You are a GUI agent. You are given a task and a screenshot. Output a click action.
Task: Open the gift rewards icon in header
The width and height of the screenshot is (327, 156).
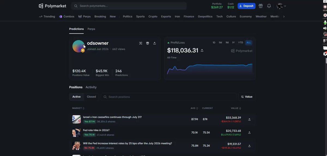[x=261, y=6]
